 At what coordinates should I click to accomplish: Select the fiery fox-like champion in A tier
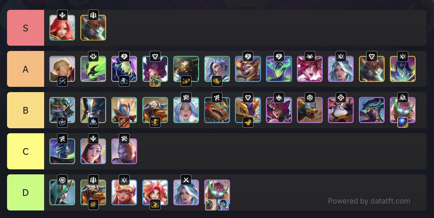pyautogui.click(x=248, y=69)
